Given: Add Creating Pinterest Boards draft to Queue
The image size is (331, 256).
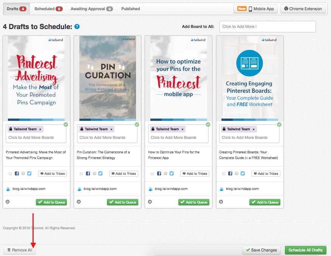Looking at the screenshot, I should pos(265,202).
